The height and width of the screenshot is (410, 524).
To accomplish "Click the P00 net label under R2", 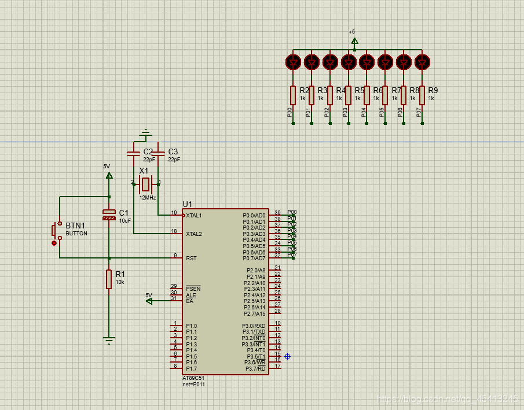I will [290, 112].
